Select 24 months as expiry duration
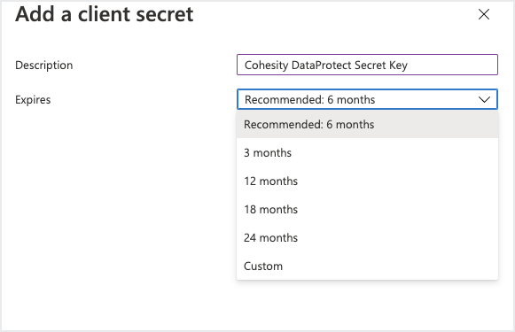Screen dimensions: 515x332 [367, 237]
